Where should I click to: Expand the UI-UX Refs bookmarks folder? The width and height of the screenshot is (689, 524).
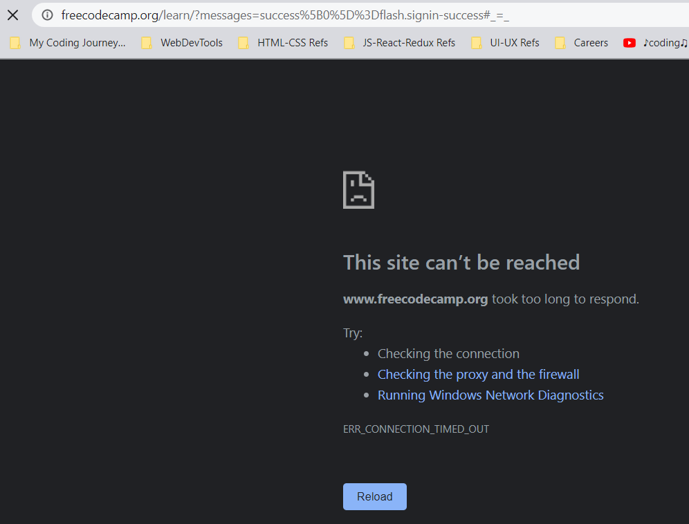click(x=514, y=42)
